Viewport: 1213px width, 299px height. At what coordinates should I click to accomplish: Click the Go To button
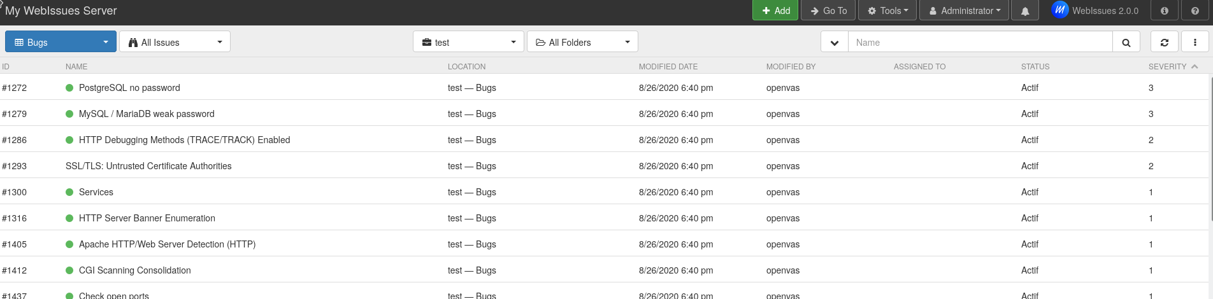point(828,11)
